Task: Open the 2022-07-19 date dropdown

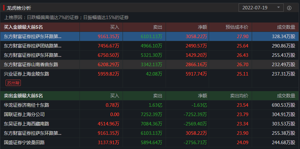Action: (261, 8)
